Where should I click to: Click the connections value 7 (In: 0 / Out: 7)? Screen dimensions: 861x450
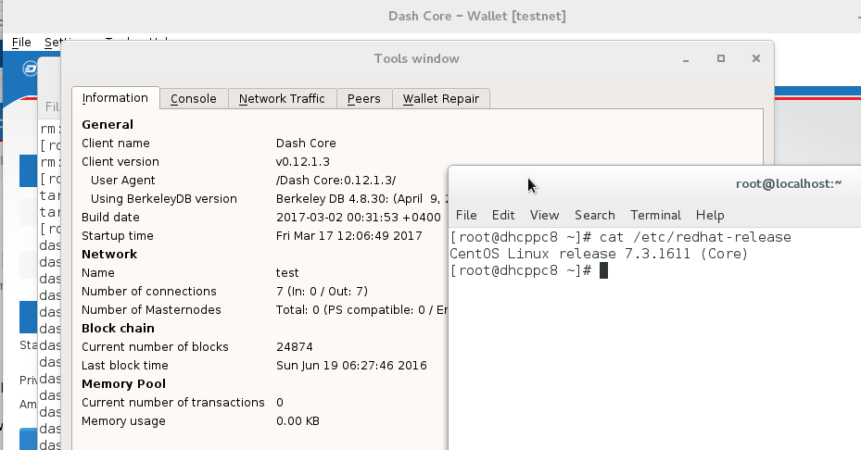(322, 292)
